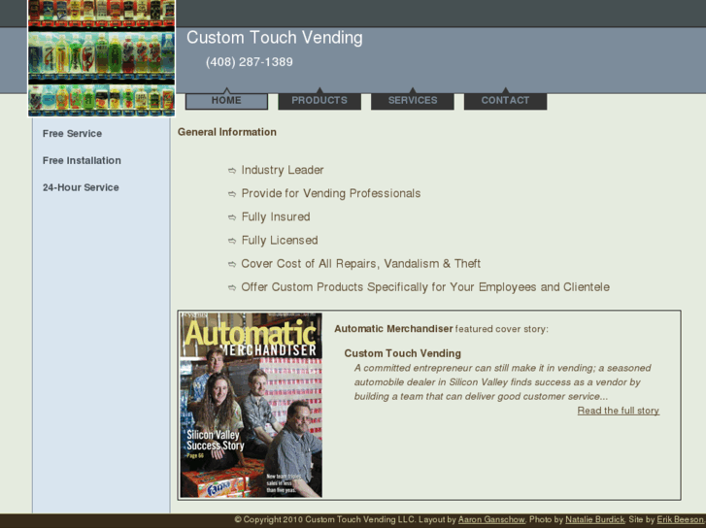Image resolution: width=706 pixels, height=529 pixels.
Task: Switch to the SERVICES tab
Action: (x=413, y=100)
